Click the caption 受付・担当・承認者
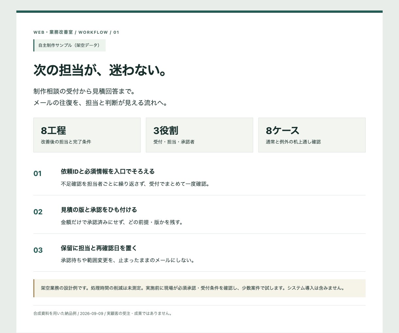 (174, 142)
